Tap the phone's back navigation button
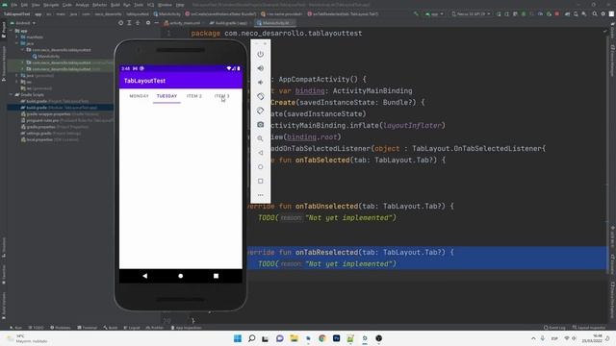Image resolution: width=616 pixels, height=346 pixels. 145,276
